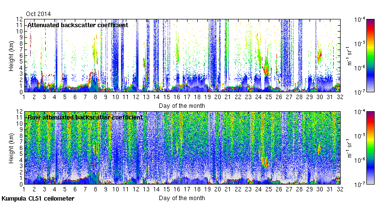The image size is (379, 204).
Task: Click the 10^-5 tick label on lower color bar
Action: (x=360, y=136)
